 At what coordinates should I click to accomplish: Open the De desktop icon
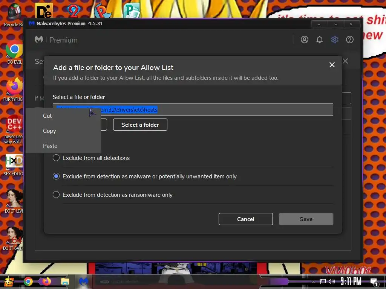(x=44, y=10)
